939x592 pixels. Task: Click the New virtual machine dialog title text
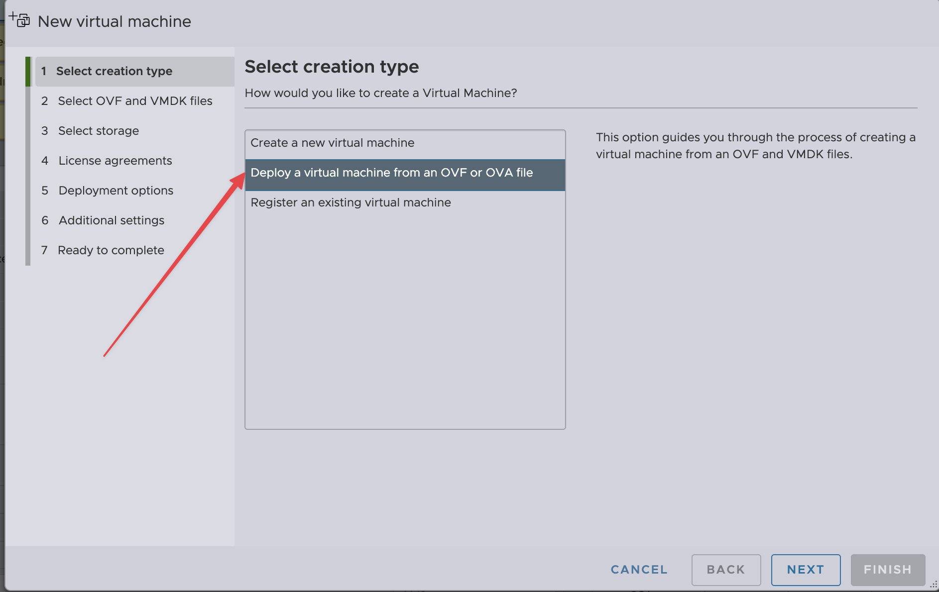[x=114, y=21]
